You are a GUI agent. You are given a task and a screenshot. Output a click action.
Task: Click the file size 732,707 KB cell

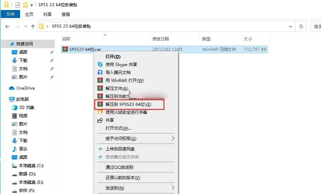click(255, 49)
